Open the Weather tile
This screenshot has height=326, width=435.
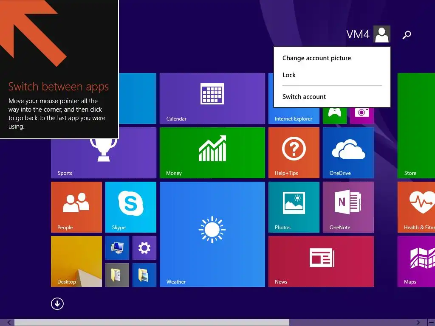pyautogui.click(x=212, y=234)
